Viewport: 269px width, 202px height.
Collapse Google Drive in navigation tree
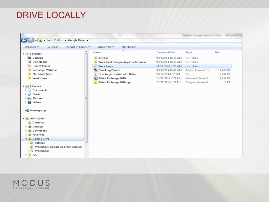click(x=26, y=139)
